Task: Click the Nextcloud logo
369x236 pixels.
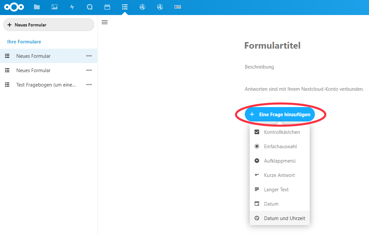Action: tap(14, 7)
